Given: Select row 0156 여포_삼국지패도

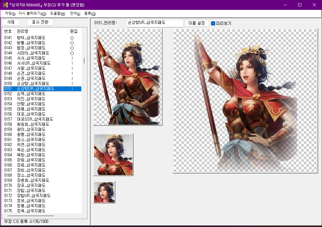Looking at the screenshot, I should (x=42, y=114).
